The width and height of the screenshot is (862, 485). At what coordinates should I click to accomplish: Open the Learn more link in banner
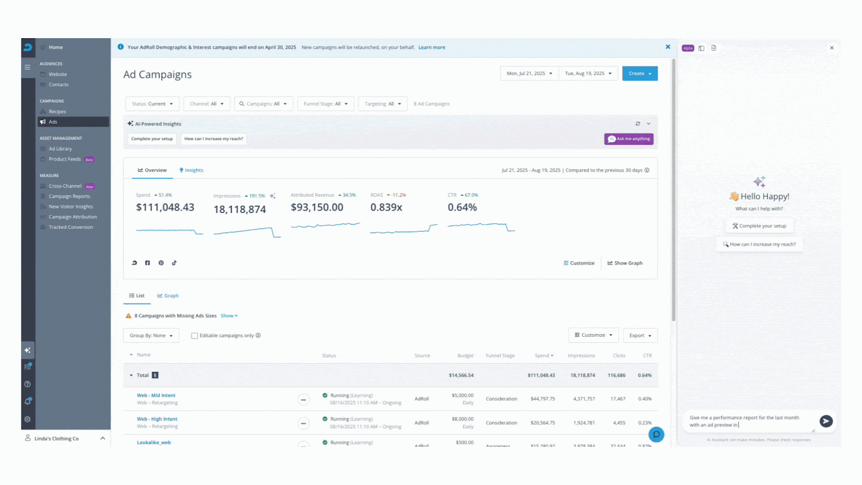click(x=432, y=47)
